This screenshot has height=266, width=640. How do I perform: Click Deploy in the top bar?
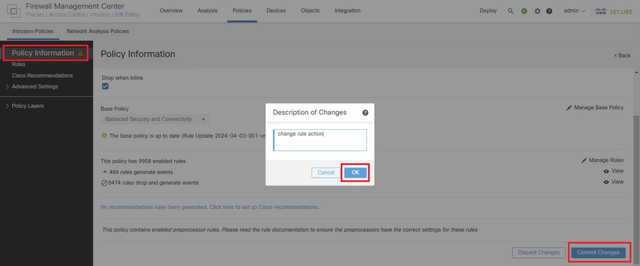(488, 11)
